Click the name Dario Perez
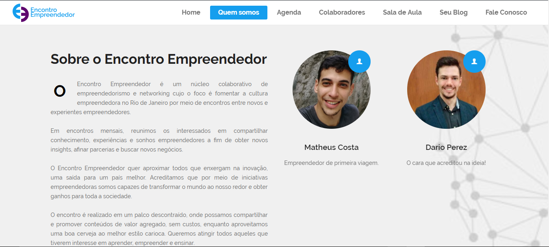Image resolution: width=549 pixels, height=247 pixels. point(446,147)
